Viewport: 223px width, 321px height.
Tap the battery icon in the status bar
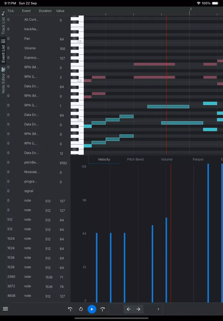coord(215,3)
